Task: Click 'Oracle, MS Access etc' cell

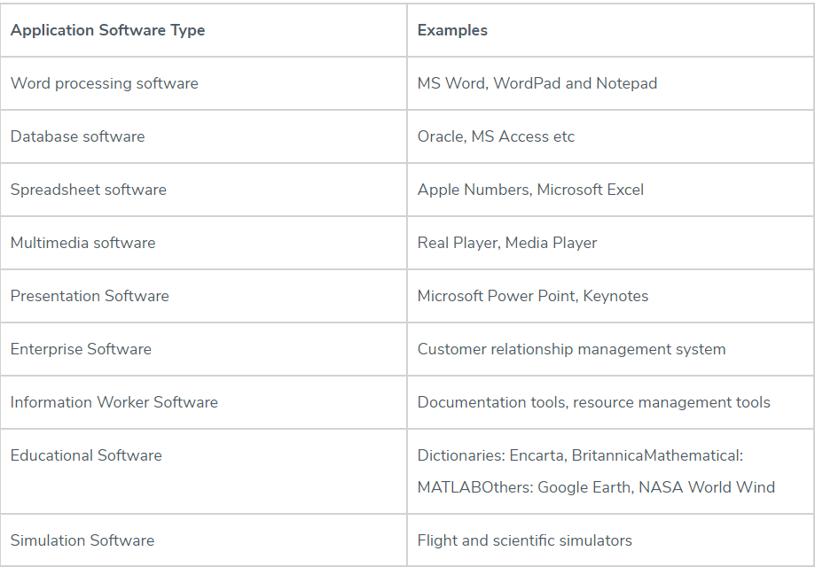Action: coord(496,136)
